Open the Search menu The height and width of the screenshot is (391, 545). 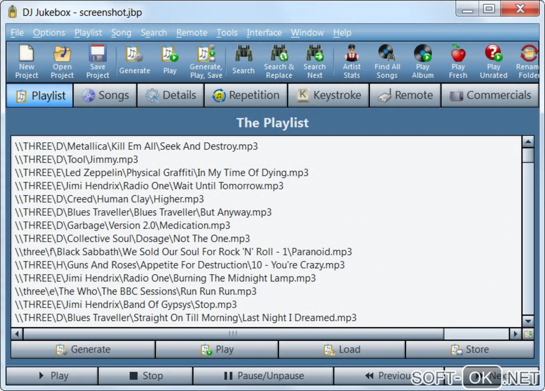(154, 33)
